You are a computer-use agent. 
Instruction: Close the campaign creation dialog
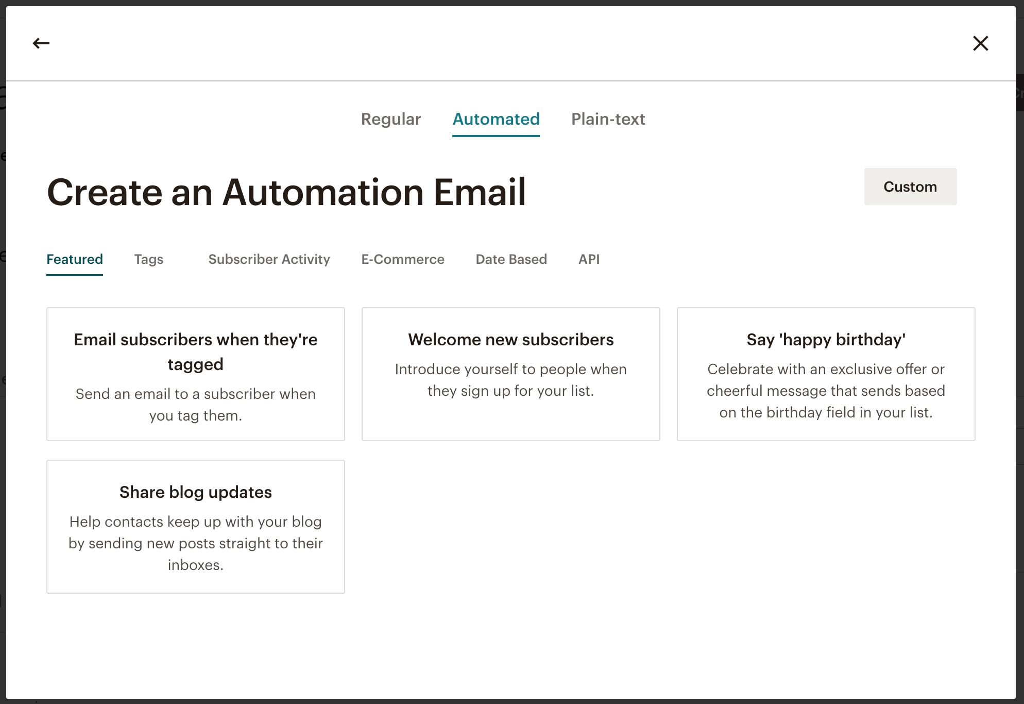(981, 43)
